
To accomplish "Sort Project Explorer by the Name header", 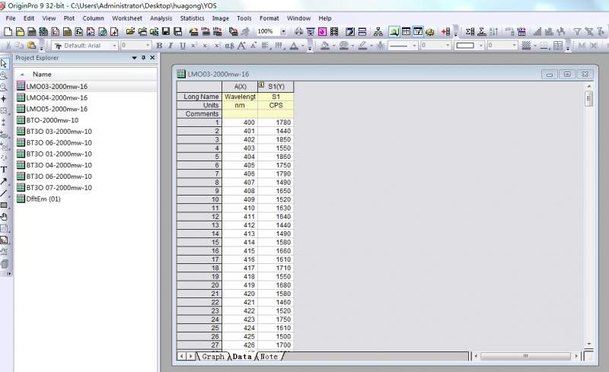I will coord(42,75).
